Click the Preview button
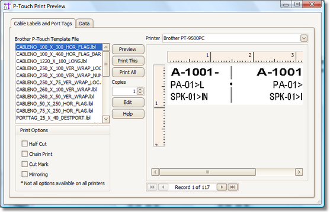 (x=128, y=49)
